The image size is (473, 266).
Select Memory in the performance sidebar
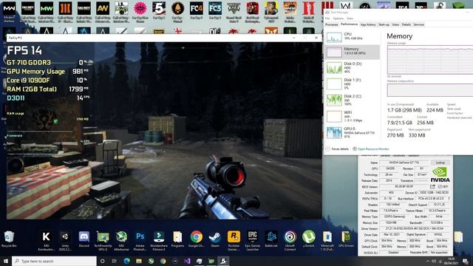coord(353,52)
